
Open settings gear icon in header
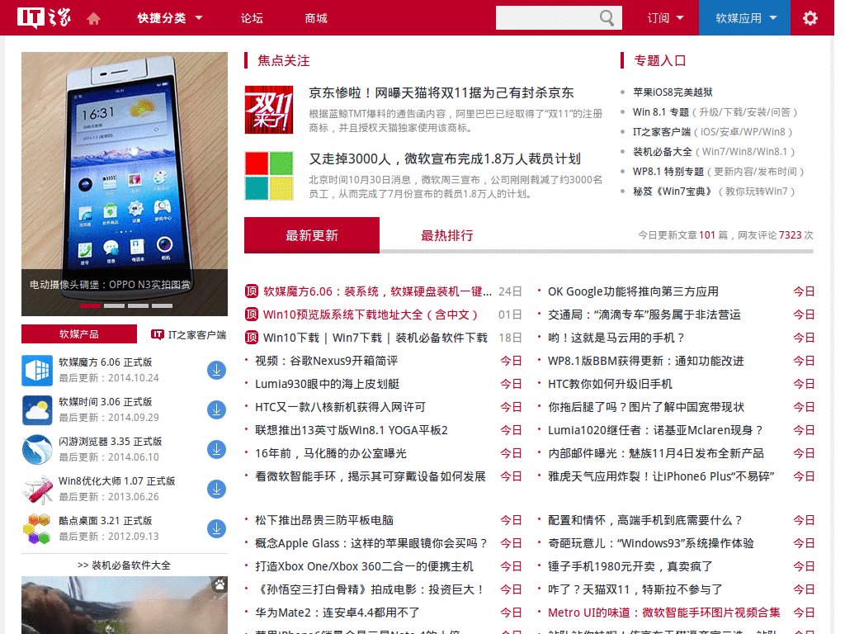pos(810,18)
